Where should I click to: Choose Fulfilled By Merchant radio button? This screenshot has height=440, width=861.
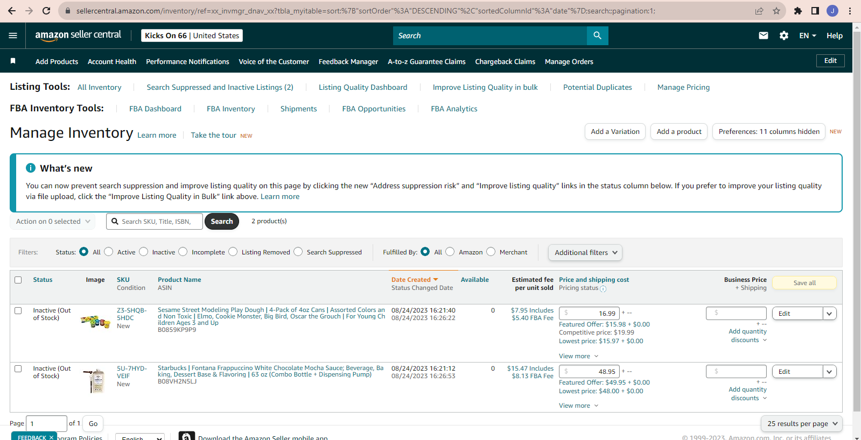pyautogui.click(x=491, y=252)
